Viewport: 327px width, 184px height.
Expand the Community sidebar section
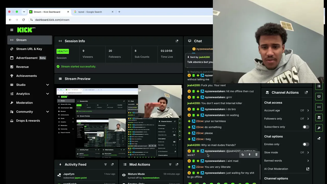click(x=48, y=112)
